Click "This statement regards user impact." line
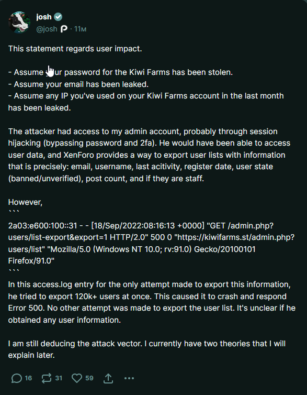Image resolution: width=307 pixels, height=395 pixels. pyautogui.click(x=75, y=49)
